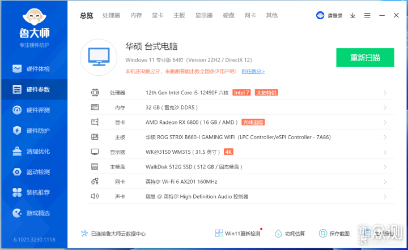
Task: Click 保存截图 to save screenshot
Action: [x=334, y=234]
